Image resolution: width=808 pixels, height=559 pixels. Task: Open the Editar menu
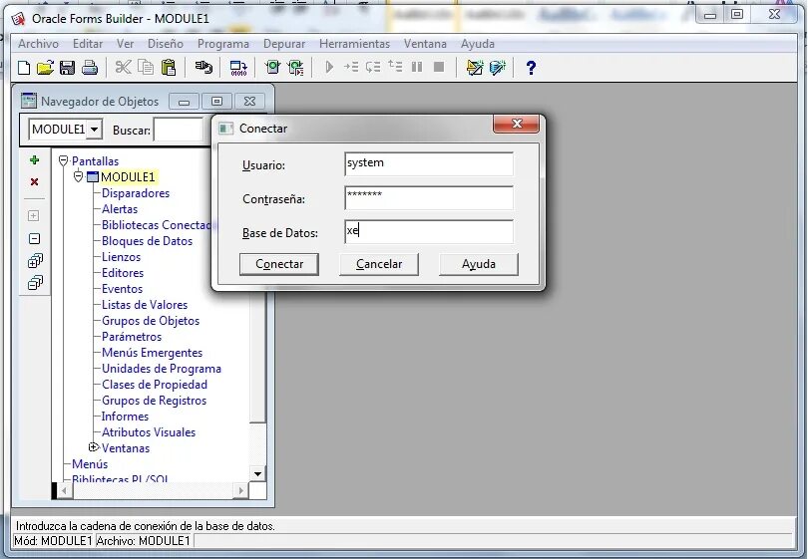pos(88,44)
